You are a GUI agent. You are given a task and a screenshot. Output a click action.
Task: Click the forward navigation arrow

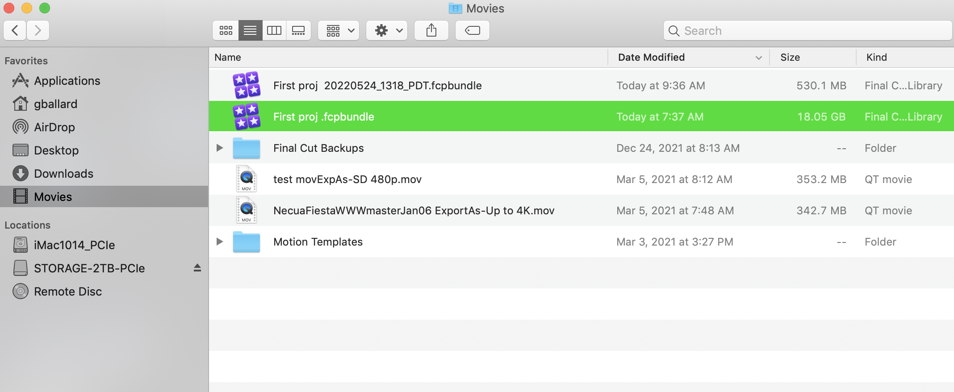pyautogui.click(x=38, y=30)
